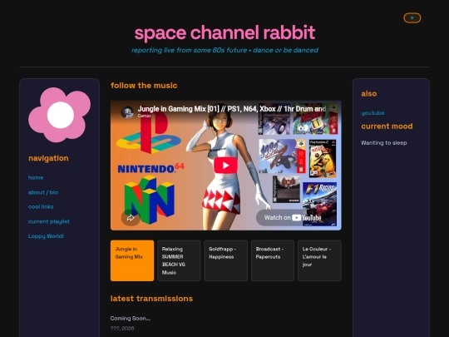Click the Coming Soon... transmission entry
449x337 pixels.
coord(131,319)
